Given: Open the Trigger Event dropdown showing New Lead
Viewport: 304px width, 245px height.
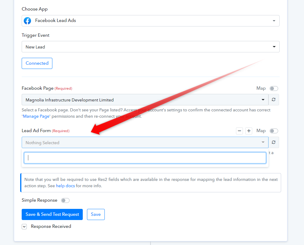Looking at the screenshot, I should click(x=150, y=47).
